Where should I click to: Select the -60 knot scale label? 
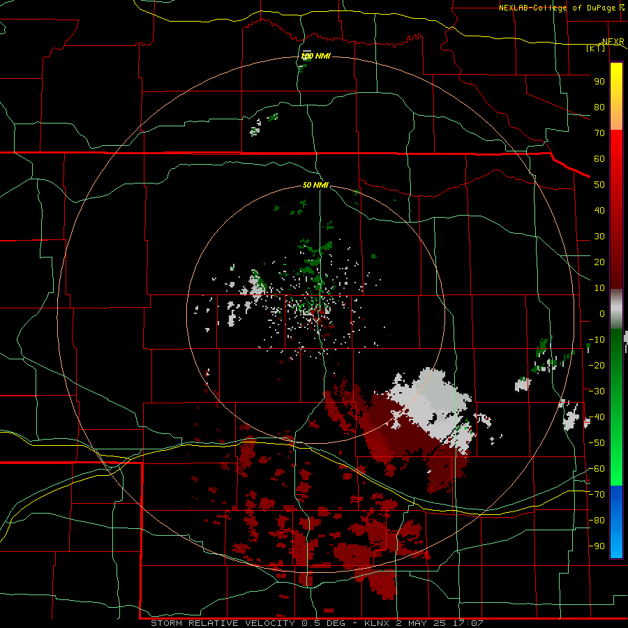tap(597, 469)
